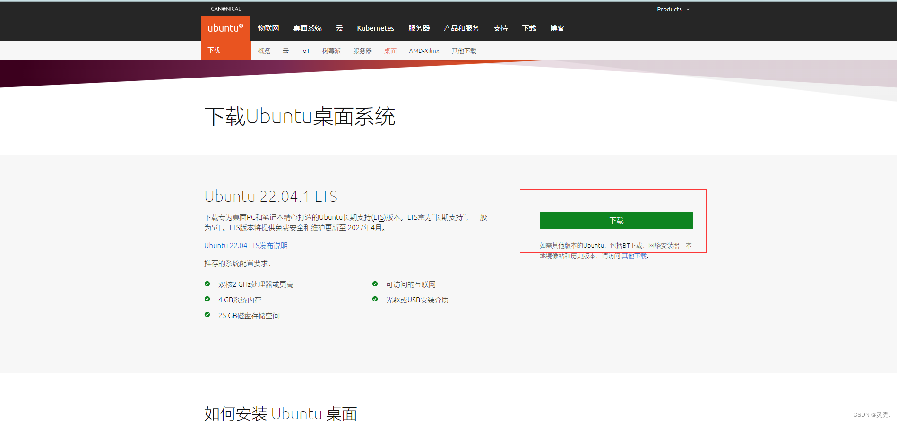Click the green 下载 button
This screenshot has width=897, height=422.
616,220
